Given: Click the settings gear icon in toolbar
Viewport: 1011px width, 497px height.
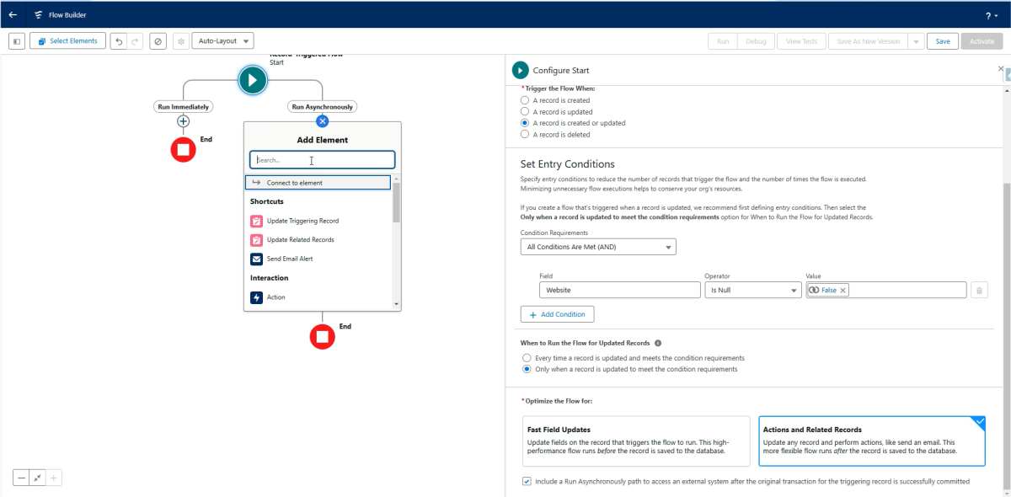Looking at the screenshot, I should [x=180, y=41].
